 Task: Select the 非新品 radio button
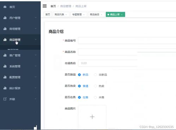[95, 75]
